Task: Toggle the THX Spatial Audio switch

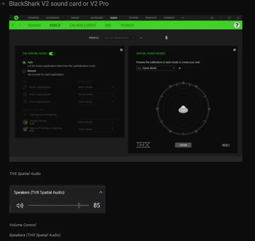Action: [52, 54]
